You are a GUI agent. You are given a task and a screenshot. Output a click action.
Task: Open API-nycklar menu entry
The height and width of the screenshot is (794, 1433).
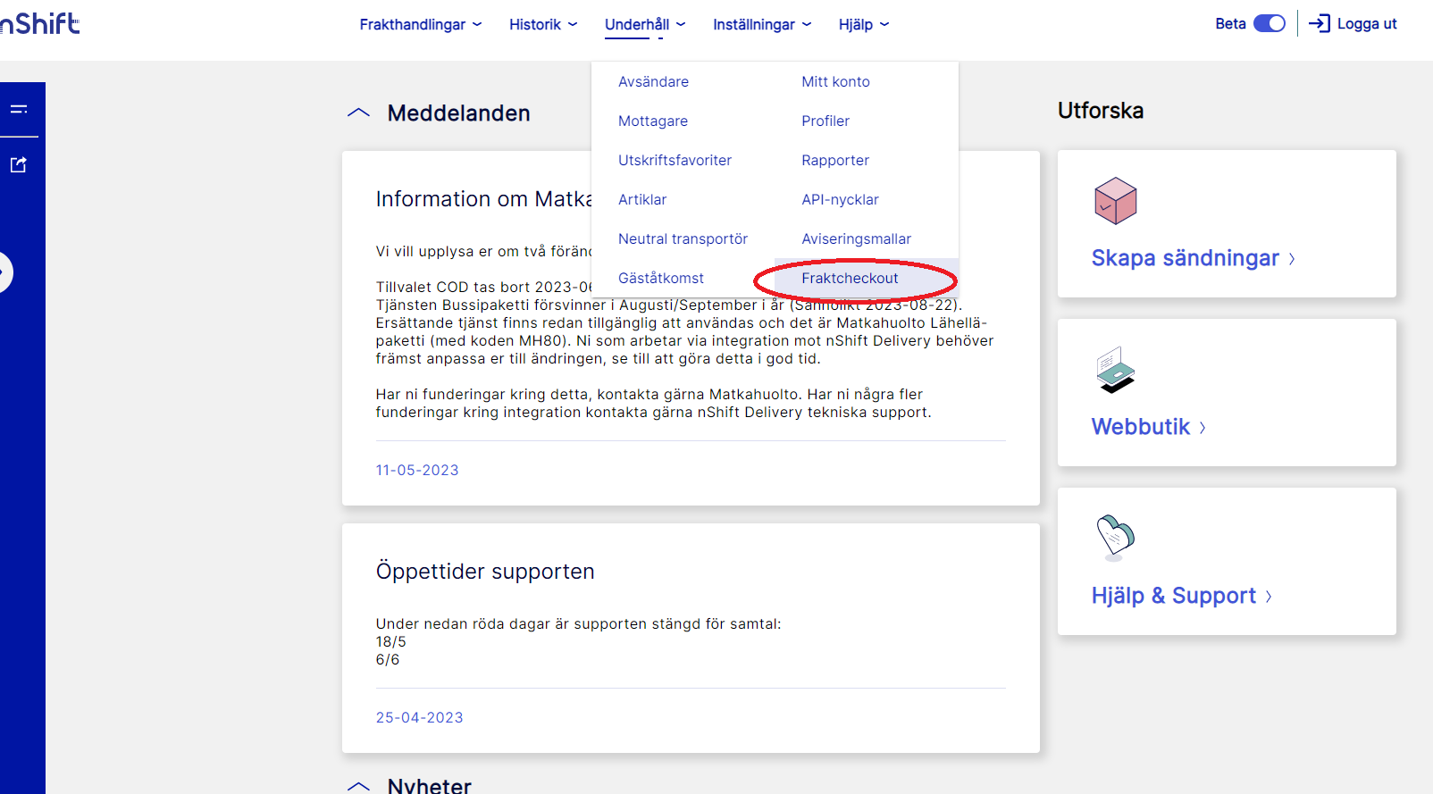tap(840, 199)
